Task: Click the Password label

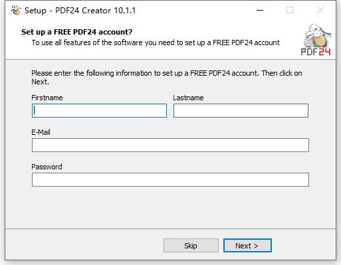Action: [x=47, y=167]
